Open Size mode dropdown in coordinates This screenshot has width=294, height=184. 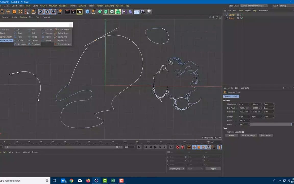[195, 169]
